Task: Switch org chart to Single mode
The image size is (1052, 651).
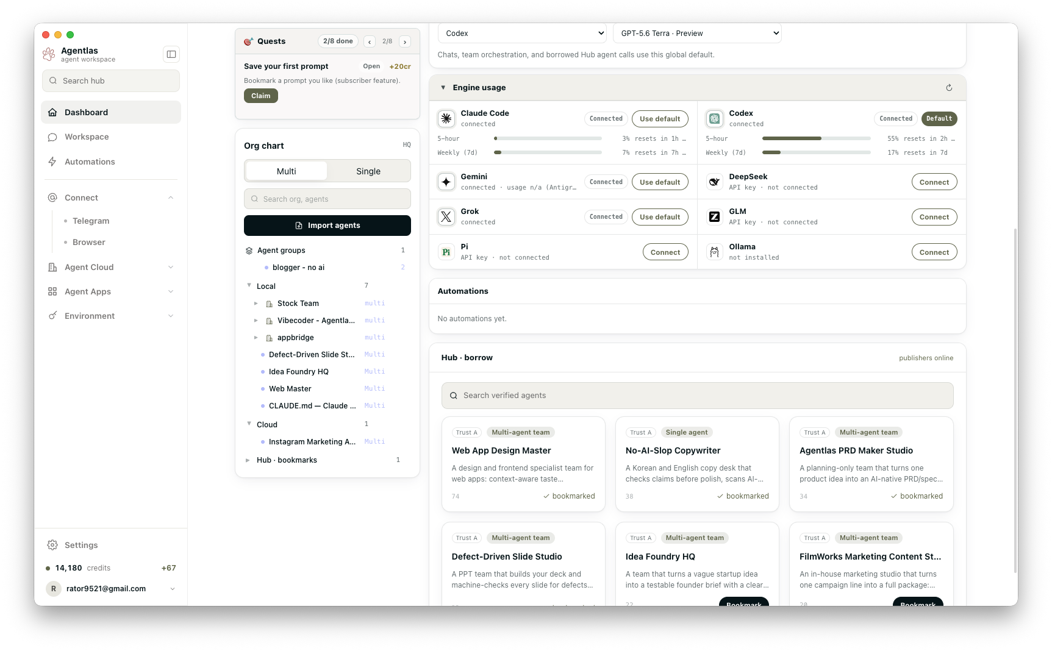Action: click(x=368, y=171)
